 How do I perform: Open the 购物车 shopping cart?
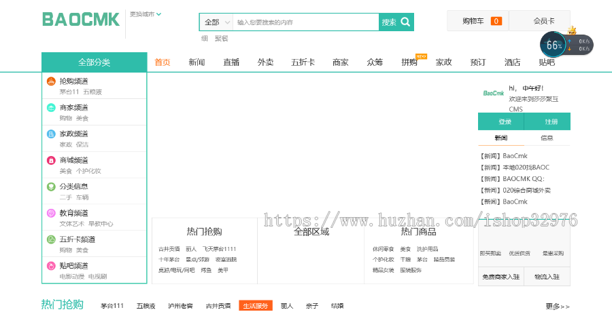pos(478,21)
